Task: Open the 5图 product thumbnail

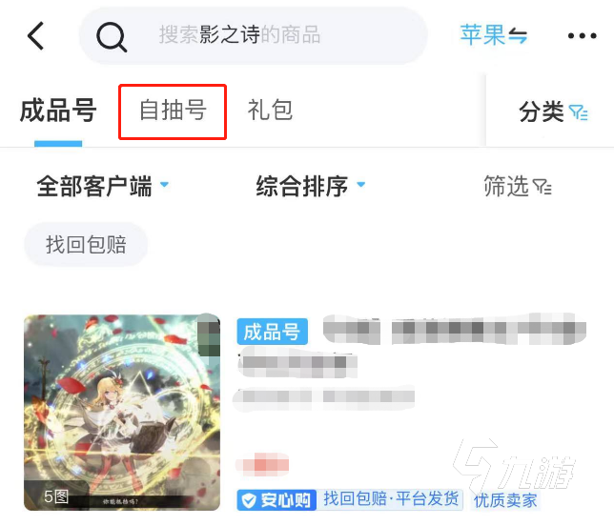Action: (122, 413)
